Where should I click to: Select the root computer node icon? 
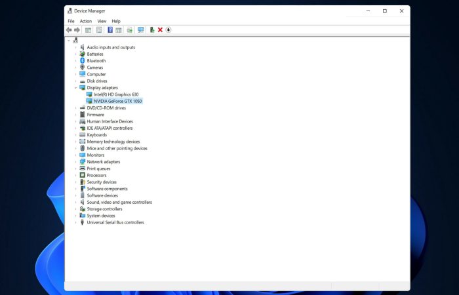[75, 41]
